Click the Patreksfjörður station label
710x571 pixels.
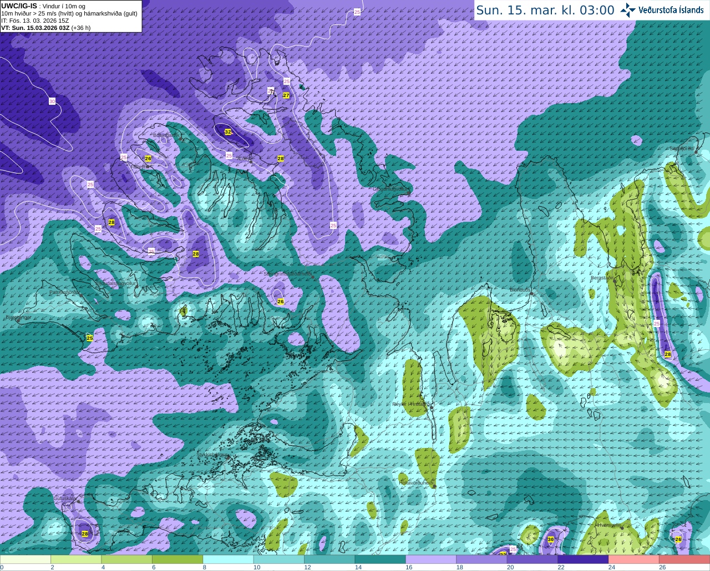click(64, 292)
